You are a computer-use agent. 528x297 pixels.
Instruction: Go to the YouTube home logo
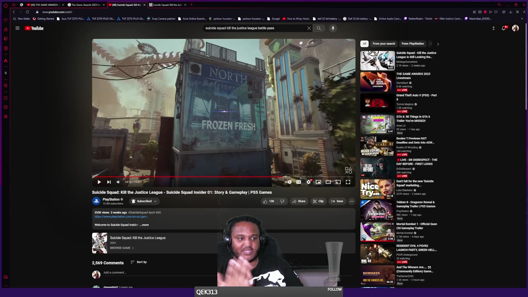tap(34, 28)
